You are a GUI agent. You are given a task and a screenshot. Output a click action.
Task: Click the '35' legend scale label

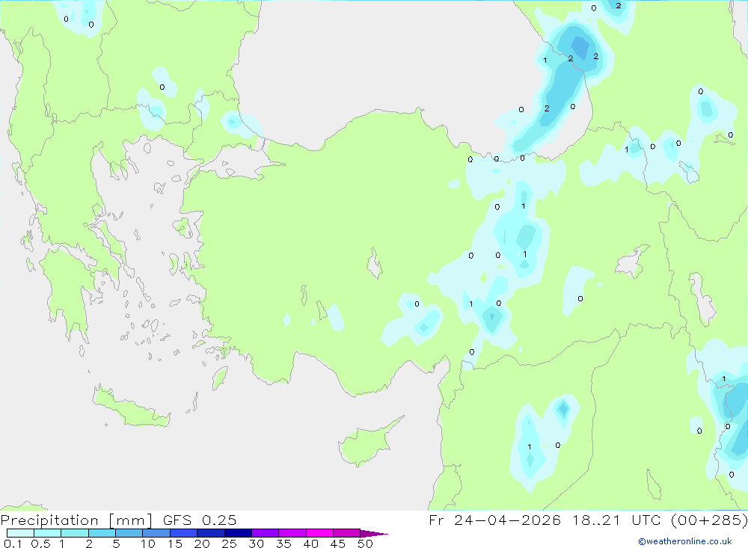283,544
